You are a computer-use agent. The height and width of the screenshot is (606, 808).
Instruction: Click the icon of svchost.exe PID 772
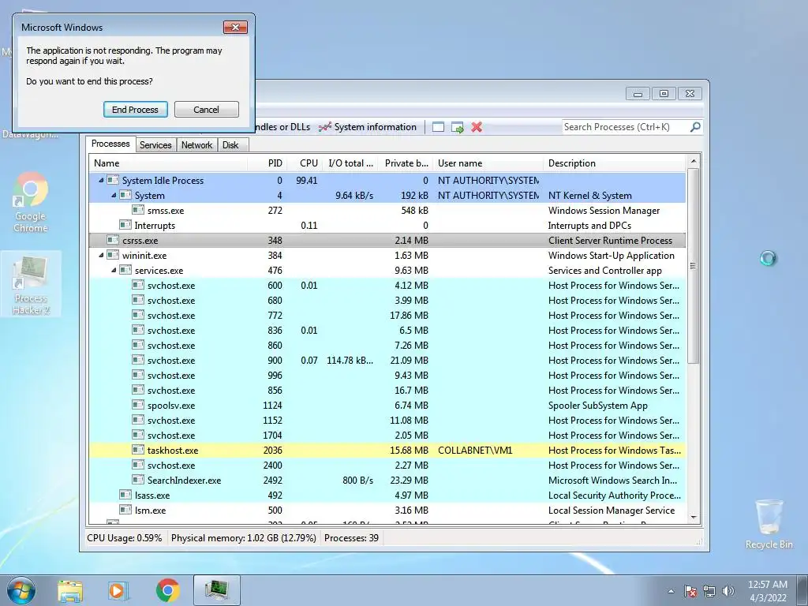(137, 314)
